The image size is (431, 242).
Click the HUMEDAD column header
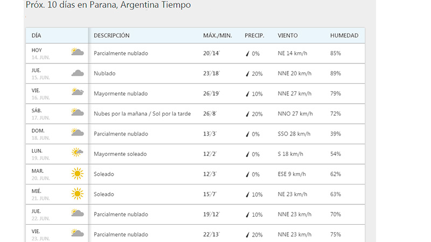(344, 35)
